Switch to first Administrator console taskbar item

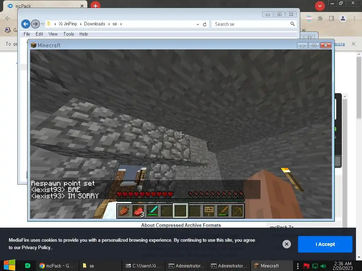pyautogui.click(x=187, y=266)
